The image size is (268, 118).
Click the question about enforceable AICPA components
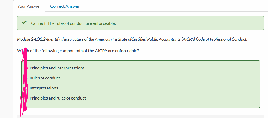[x=78, y=51]
